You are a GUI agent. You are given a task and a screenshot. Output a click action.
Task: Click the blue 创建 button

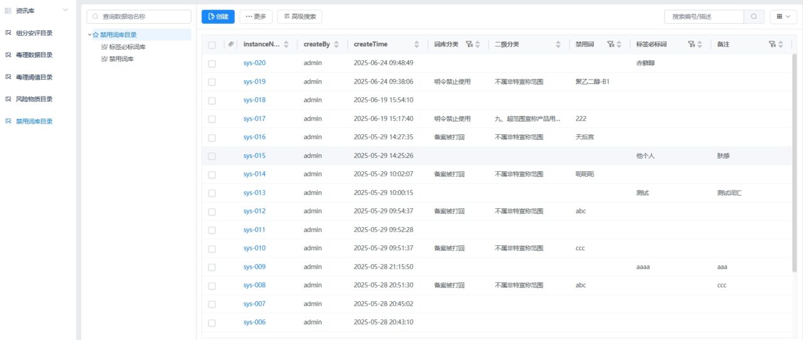pos(218,17)
